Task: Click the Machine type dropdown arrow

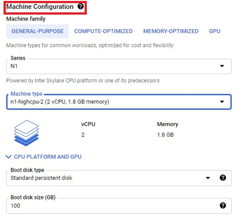Action: click(x=222, y=102)
